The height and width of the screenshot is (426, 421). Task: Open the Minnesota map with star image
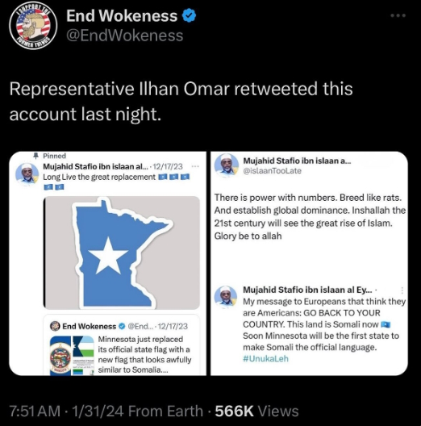122,253
